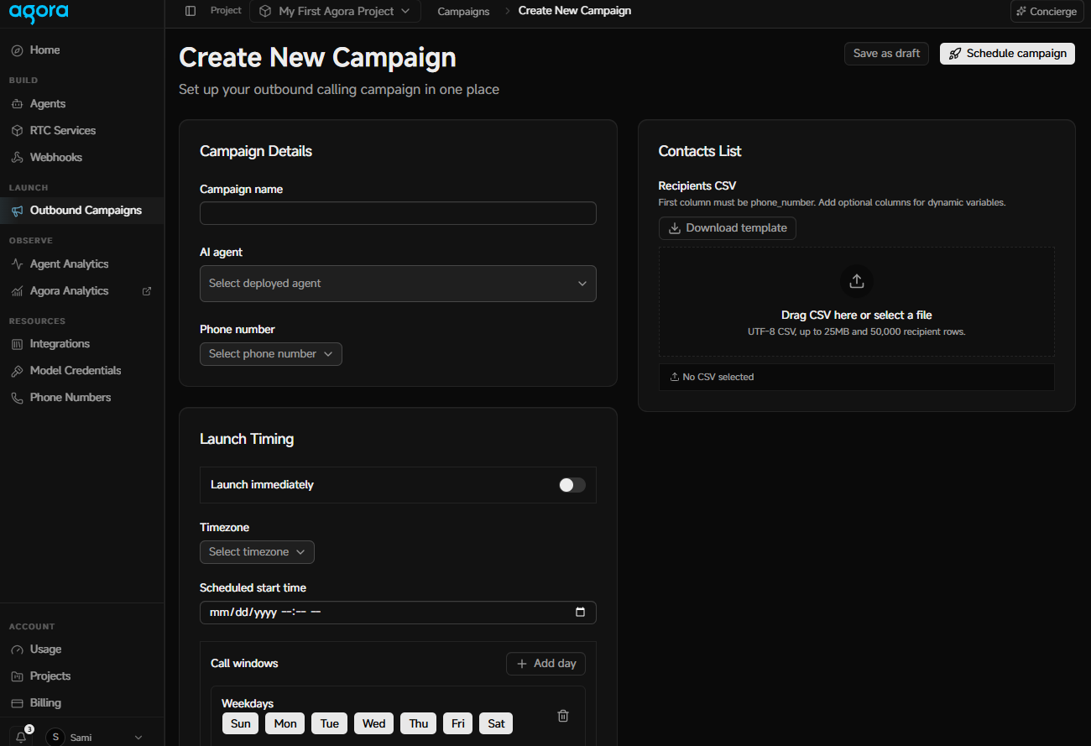Open Agents in the sidebar
The height and width of the screenshot is (746, 1091).
[82, 104]
